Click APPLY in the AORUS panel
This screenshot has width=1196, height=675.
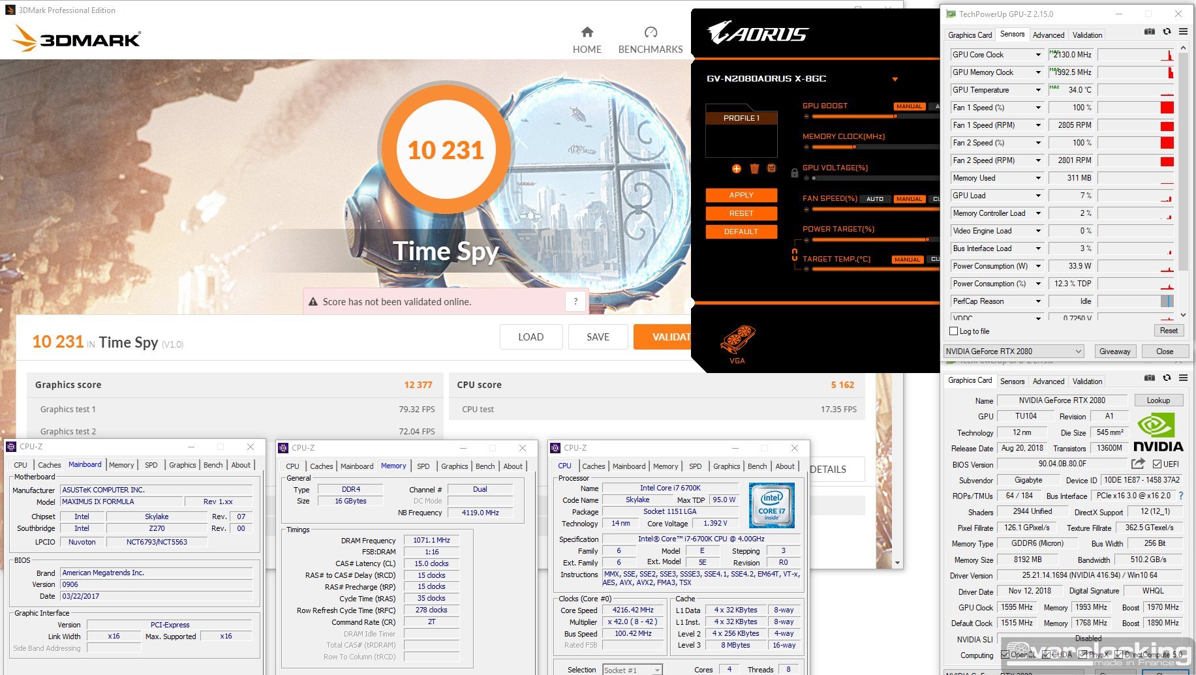(741, 195)
